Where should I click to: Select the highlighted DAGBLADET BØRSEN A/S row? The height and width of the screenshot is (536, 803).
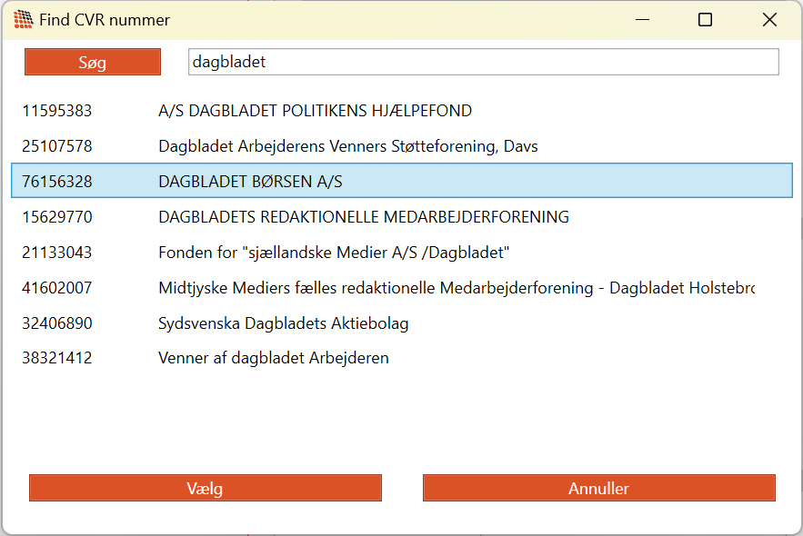point(250,182)
